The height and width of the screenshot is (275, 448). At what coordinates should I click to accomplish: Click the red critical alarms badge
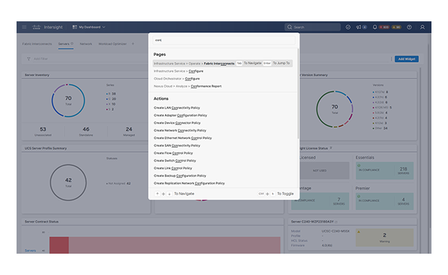pyautogui.click(x=385, y=27)
